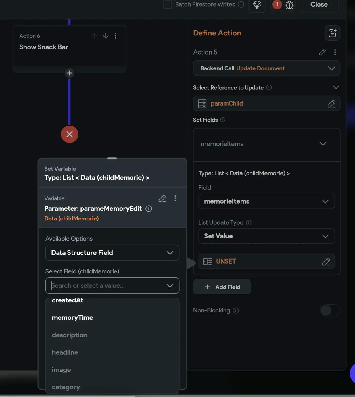The width and height of the screenshot is (355, 397).
Task: Collapse Select Reference to Update section
Action: [336, 87]
